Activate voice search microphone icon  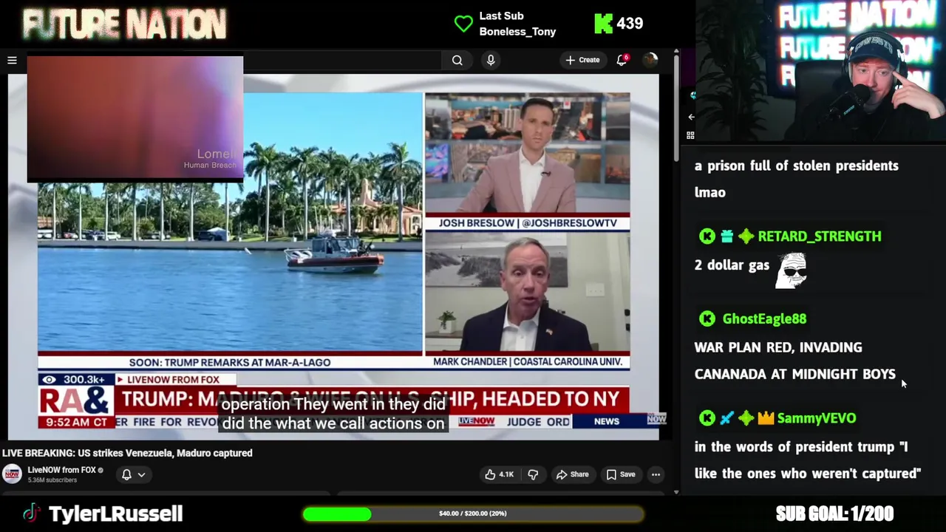pos(491,61)
